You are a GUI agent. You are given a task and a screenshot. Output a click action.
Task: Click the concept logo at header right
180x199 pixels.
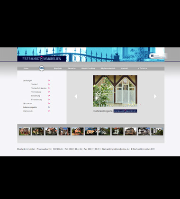(157, 56)
